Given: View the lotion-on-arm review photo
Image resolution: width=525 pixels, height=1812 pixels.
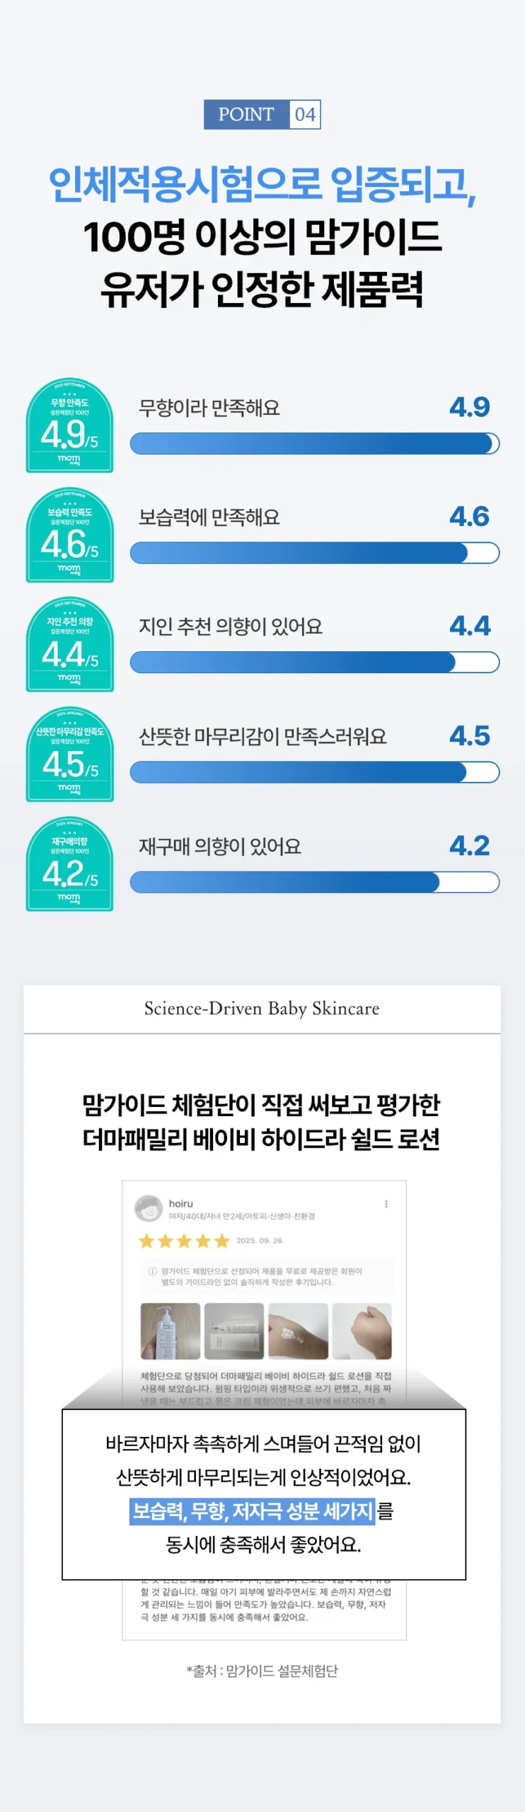Looking at the screenshot, I should click(298, 1331).
